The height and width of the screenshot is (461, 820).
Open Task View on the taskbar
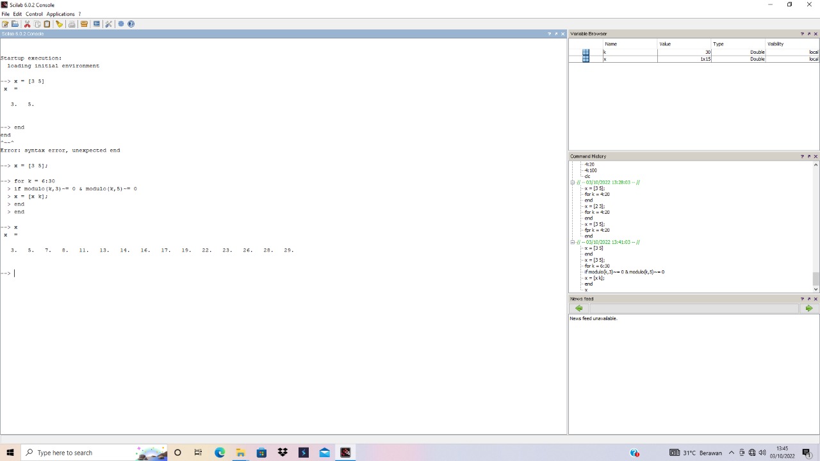(x=198, y=453)
